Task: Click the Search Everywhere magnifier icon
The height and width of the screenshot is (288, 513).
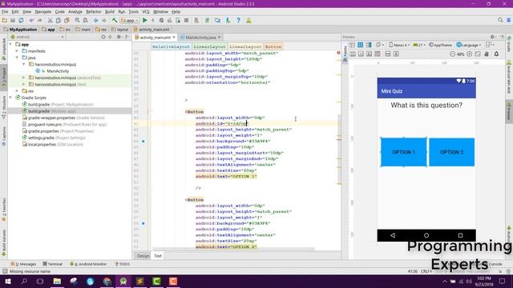Action: click(x=500, y=20)
